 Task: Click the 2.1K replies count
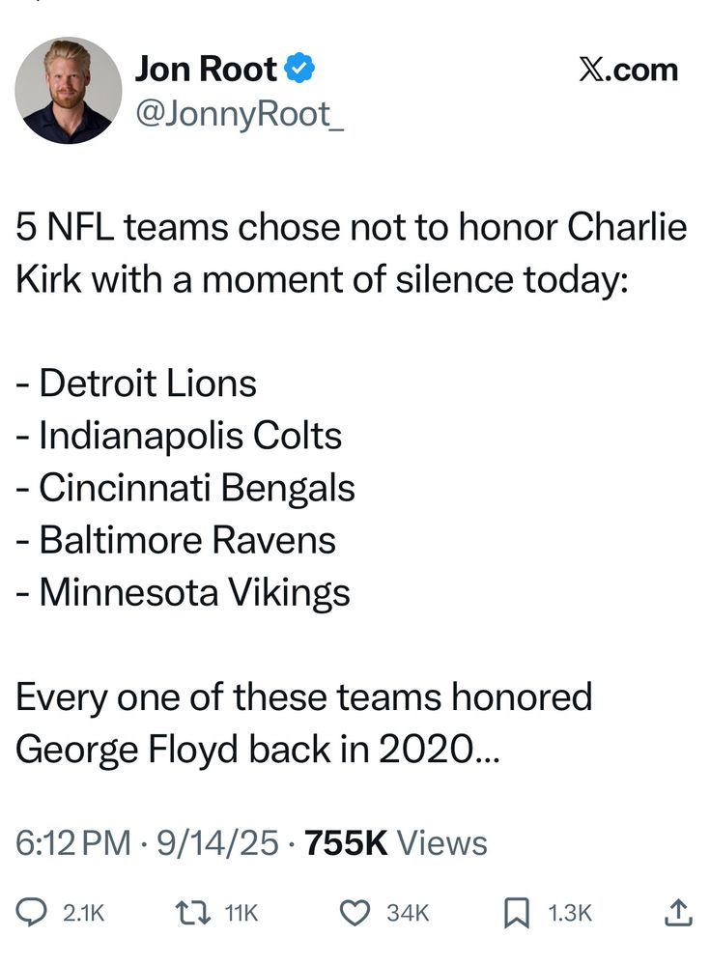pyautogui.click(x=82, y=912)
